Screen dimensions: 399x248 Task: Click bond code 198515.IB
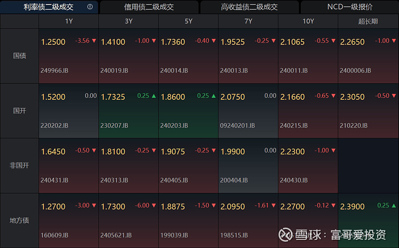[234, 235]
